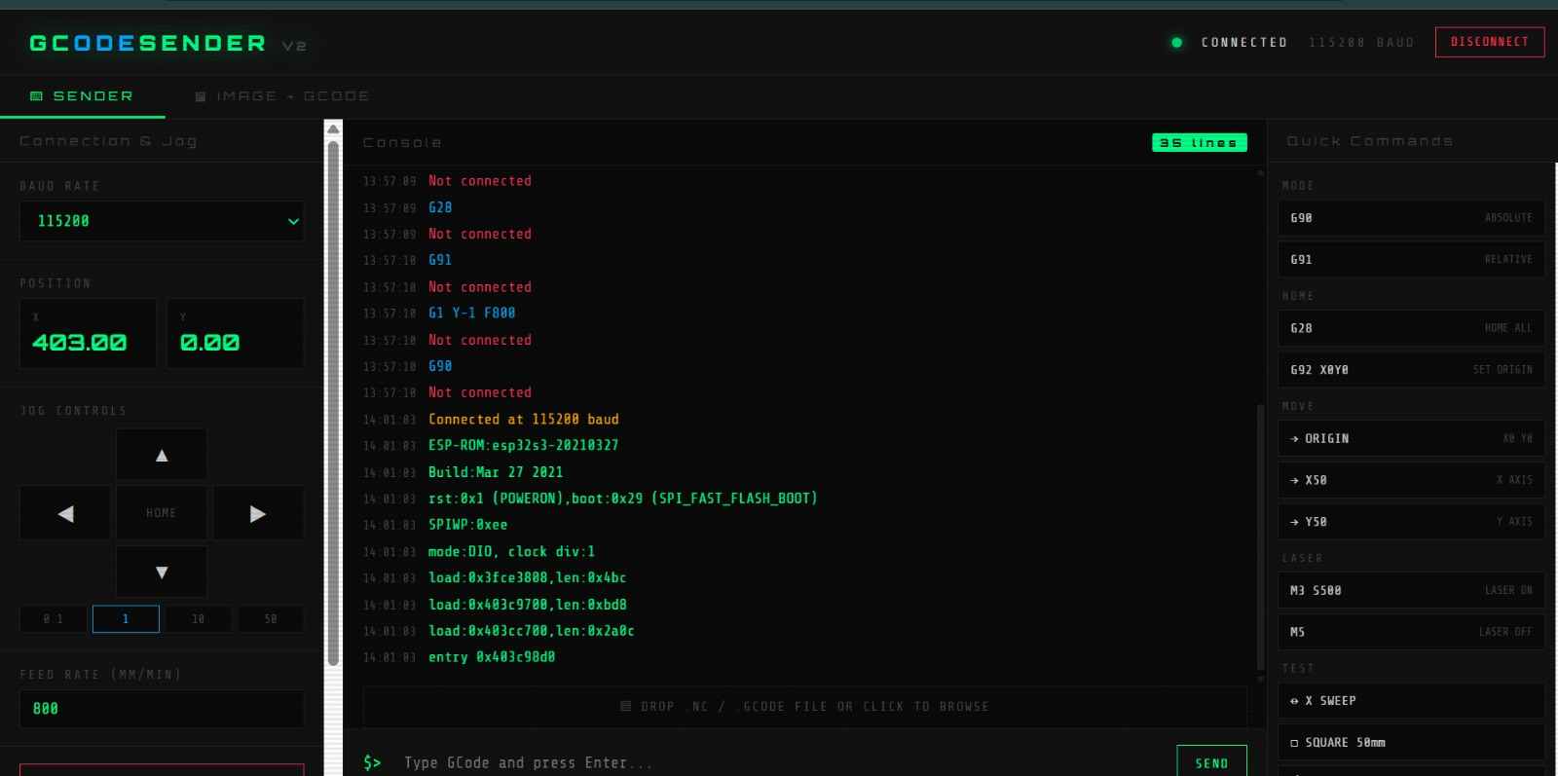Click console line 'load:0x3fce3808,len:0x4bc'
The height and width of the screenshot is (776, 1558).
coord(527,577)
